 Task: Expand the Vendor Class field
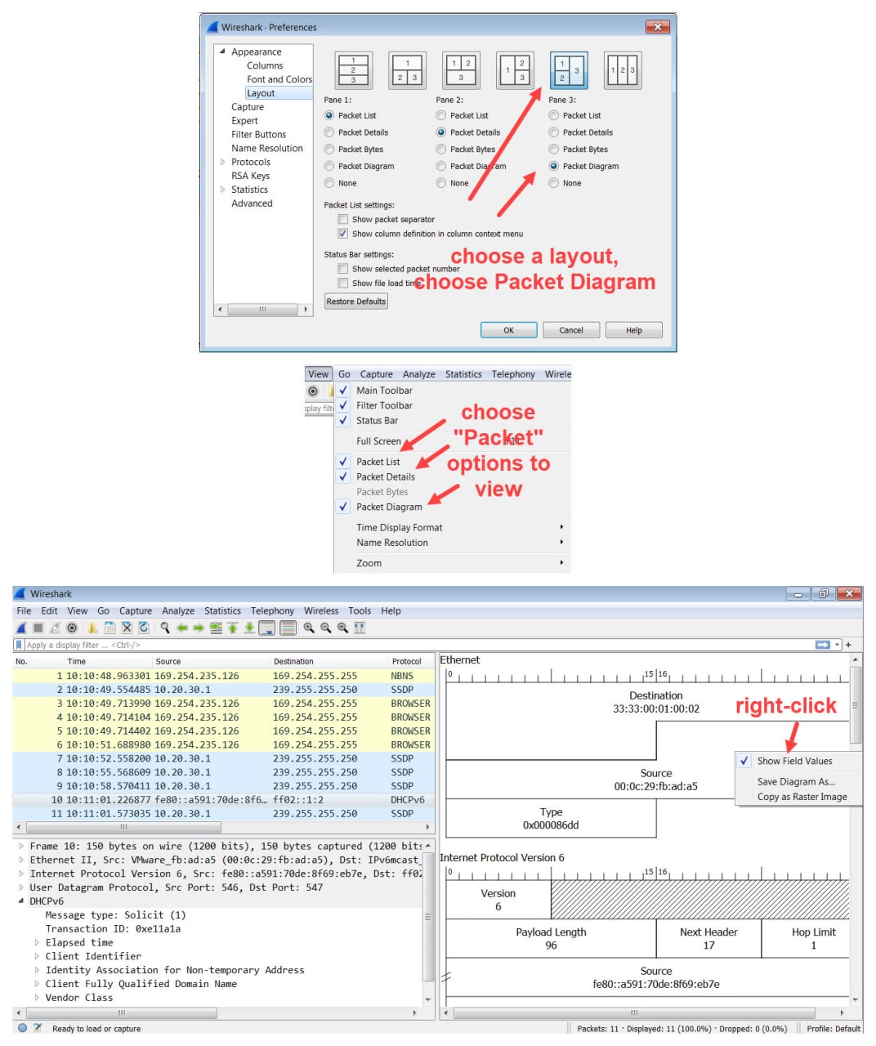coord(37,998)
